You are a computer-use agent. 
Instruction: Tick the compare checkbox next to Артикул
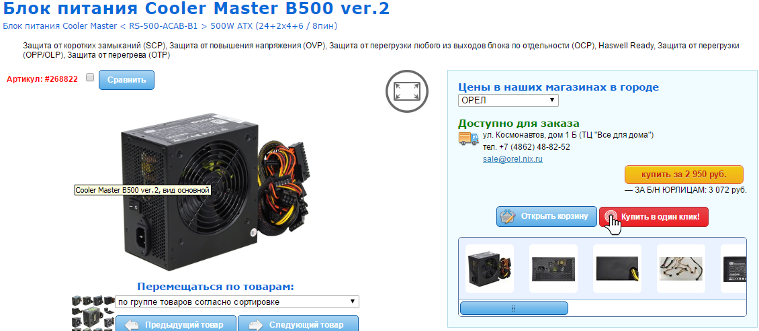tap(89, 77)
